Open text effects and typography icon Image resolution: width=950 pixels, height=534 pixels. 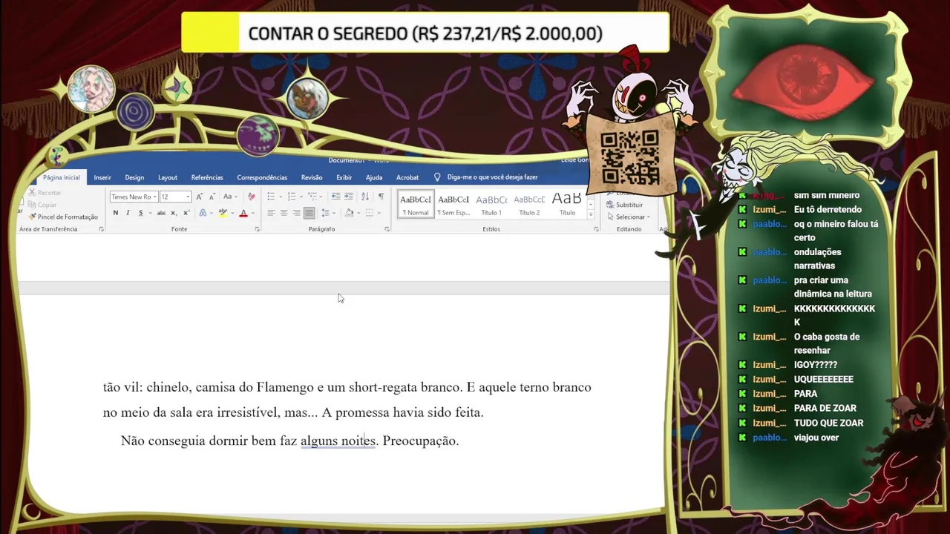(x=203, y=213)
